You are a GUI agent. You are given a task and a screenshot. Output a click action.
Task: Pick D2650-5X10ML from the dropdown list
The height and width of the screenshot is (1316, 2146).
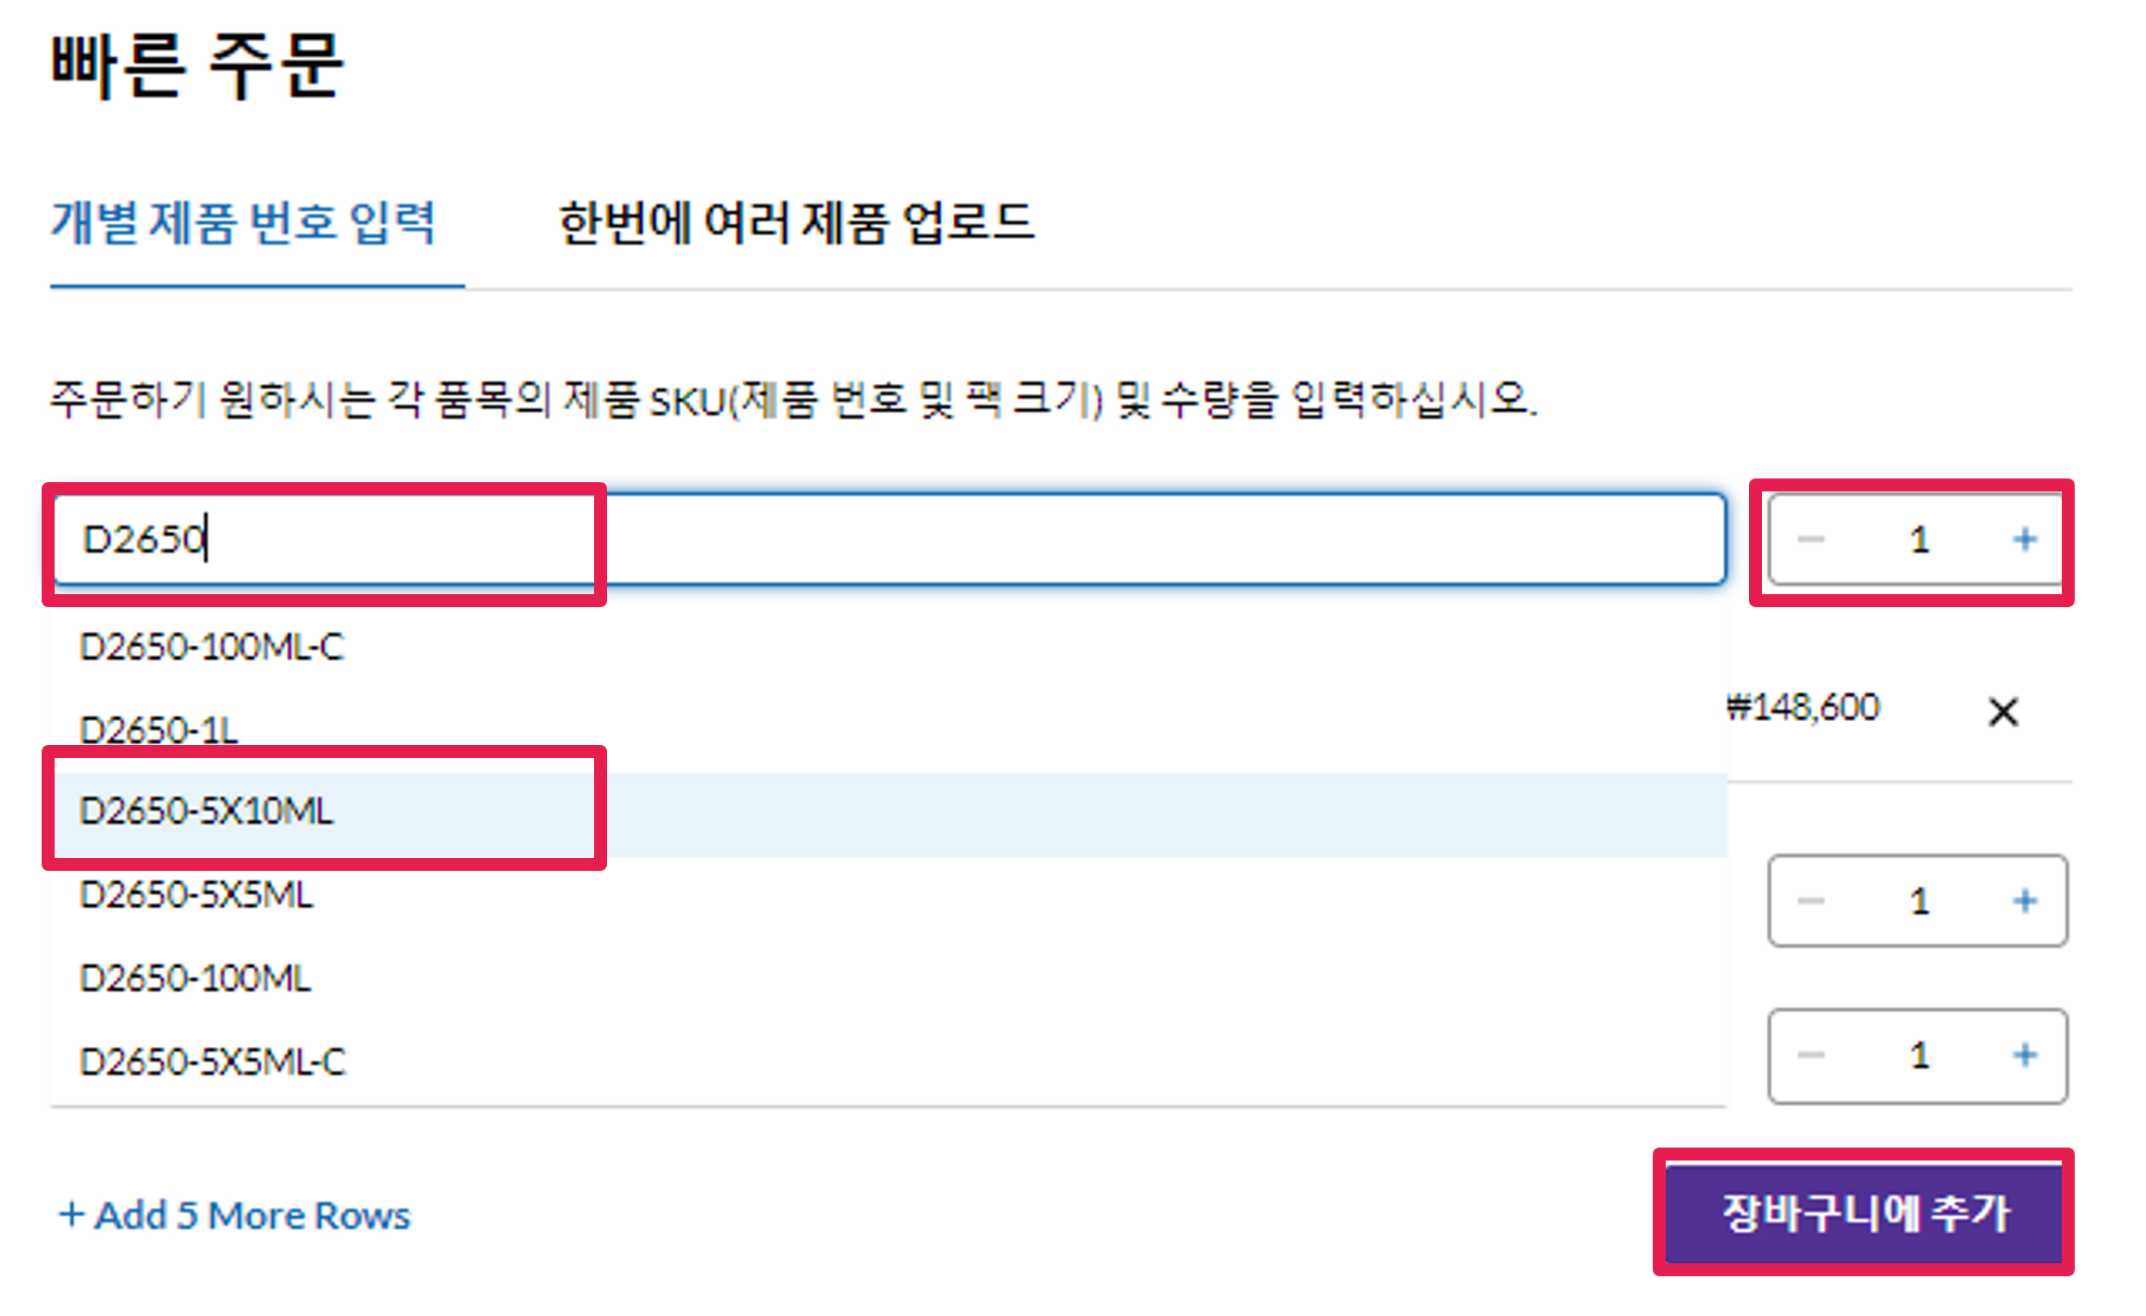tap(206, 812)
